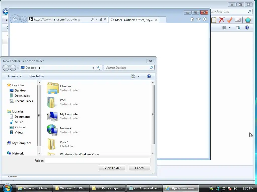Select the Vista7 file folder
Viewport: 257px width, 192px height.
[60, 144]
